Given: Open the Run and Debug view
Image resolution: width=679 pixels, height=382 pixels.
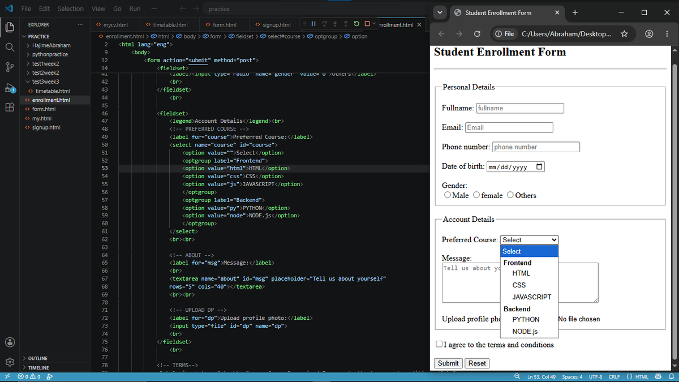Looking at the screenshot, I should (x=10, y=88).
